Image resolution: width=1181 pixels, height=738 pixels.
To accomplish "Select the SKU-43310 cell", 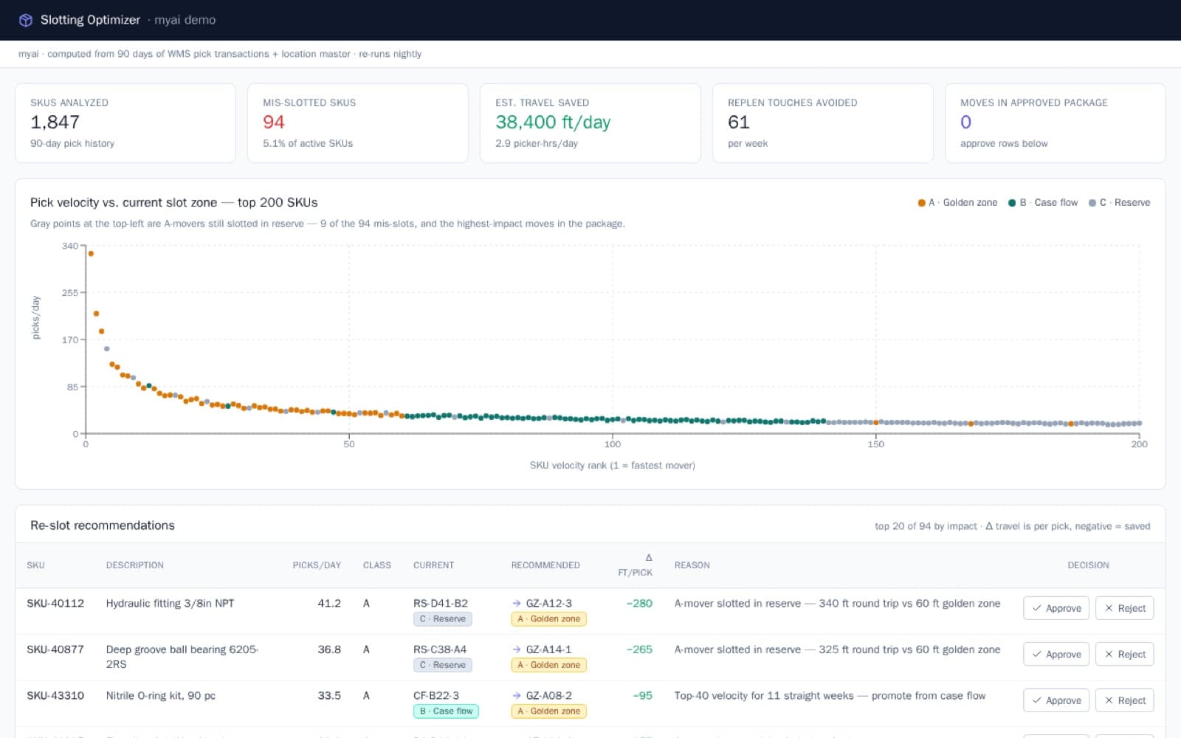I will 55,696.
